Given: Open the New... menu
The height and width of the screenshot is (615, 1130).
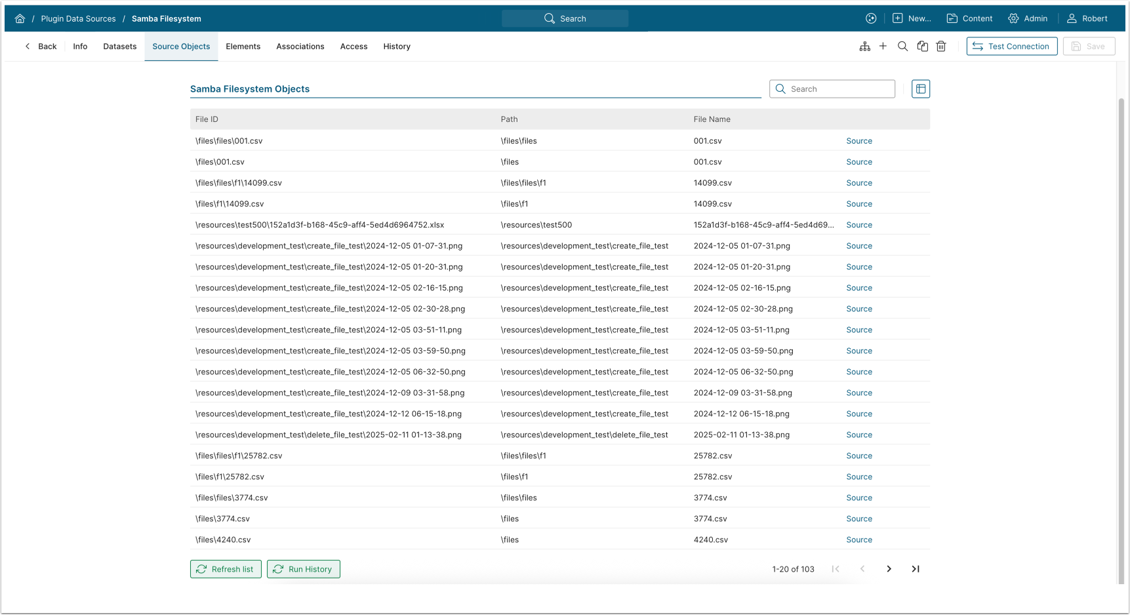Looking at the screenshot, I should (912, 18).
